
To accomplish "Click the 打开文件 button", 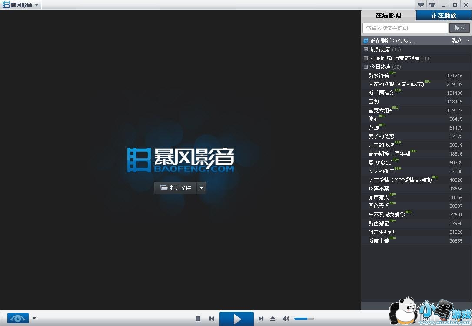I will (x=176, y=188).
